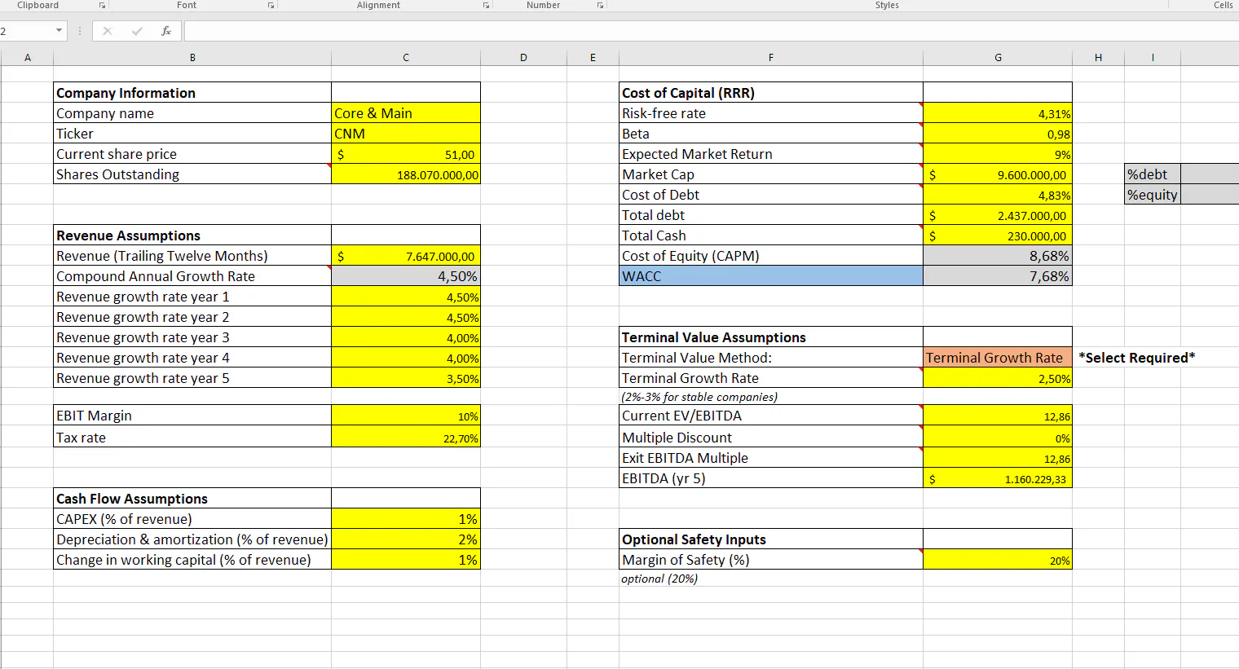Image resolution: width=1239 pixels, height=669 pixels.
Task: Select the Revenue growth rate year 1 value cell
Action: pyautogui.click(x=406, y=297)
